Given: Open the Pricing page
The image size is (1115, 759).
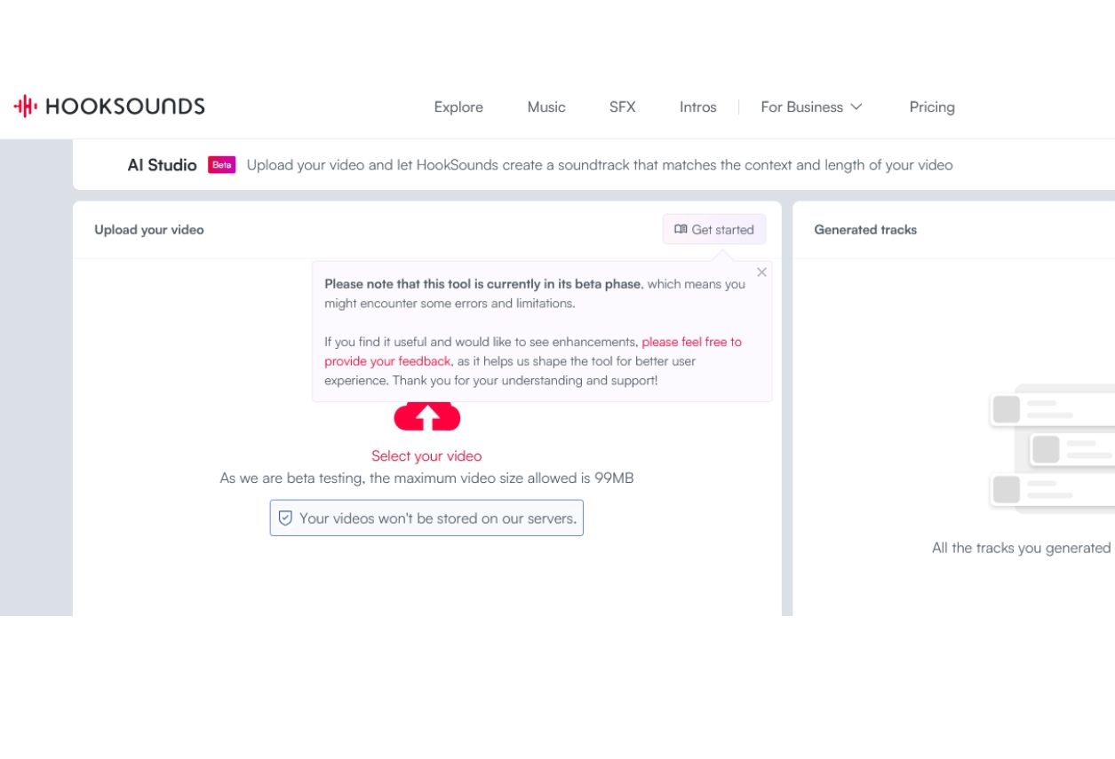Looking at the screenshot, I should tap(932, 107).
